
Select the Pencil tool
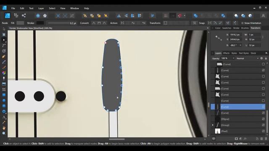coord(4,62)
